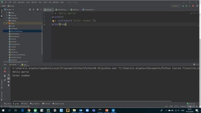The width and height of the screenshot is (201, 113).
Task: Open the Terminal tool window
Action: pos(46,104)
